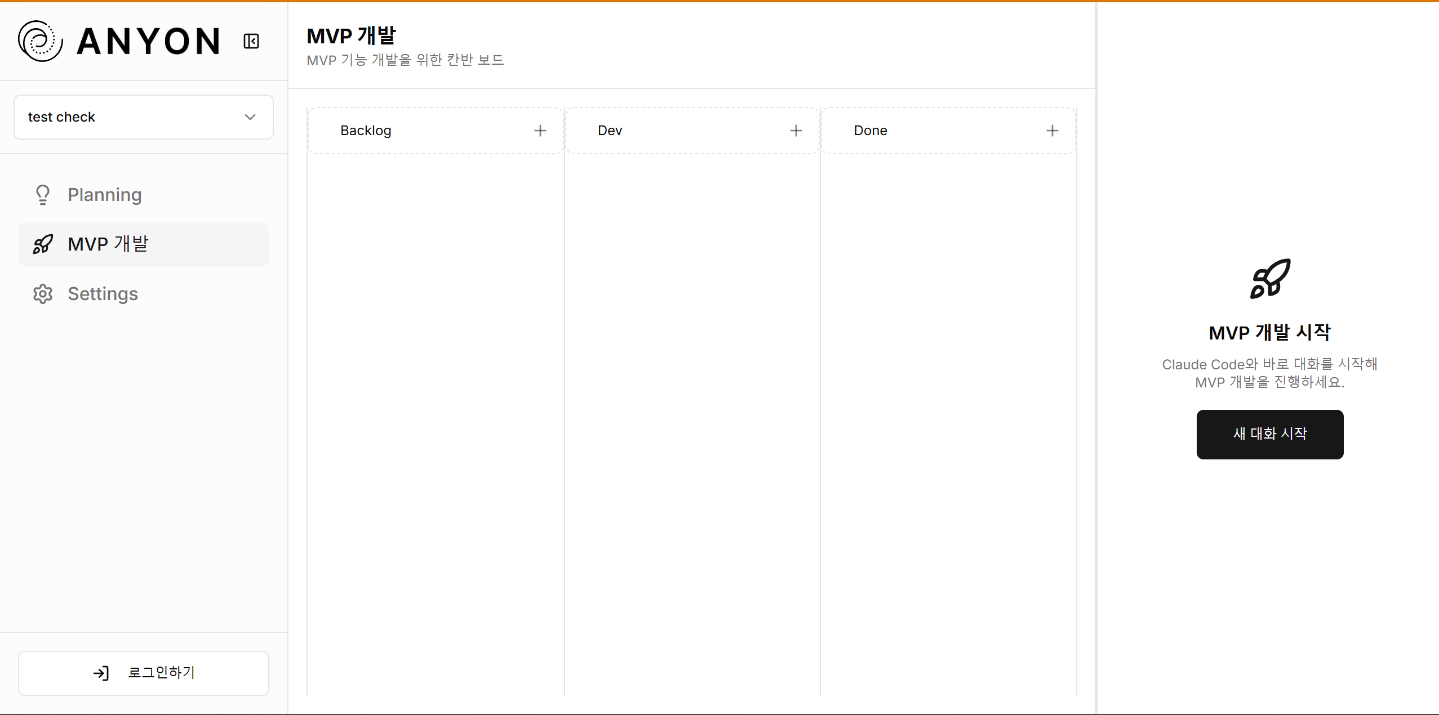Viewport: 1439px width, 715px height.
Task: Open the Planning menu item
Action: pyautogui.click(x=105, y=195)
